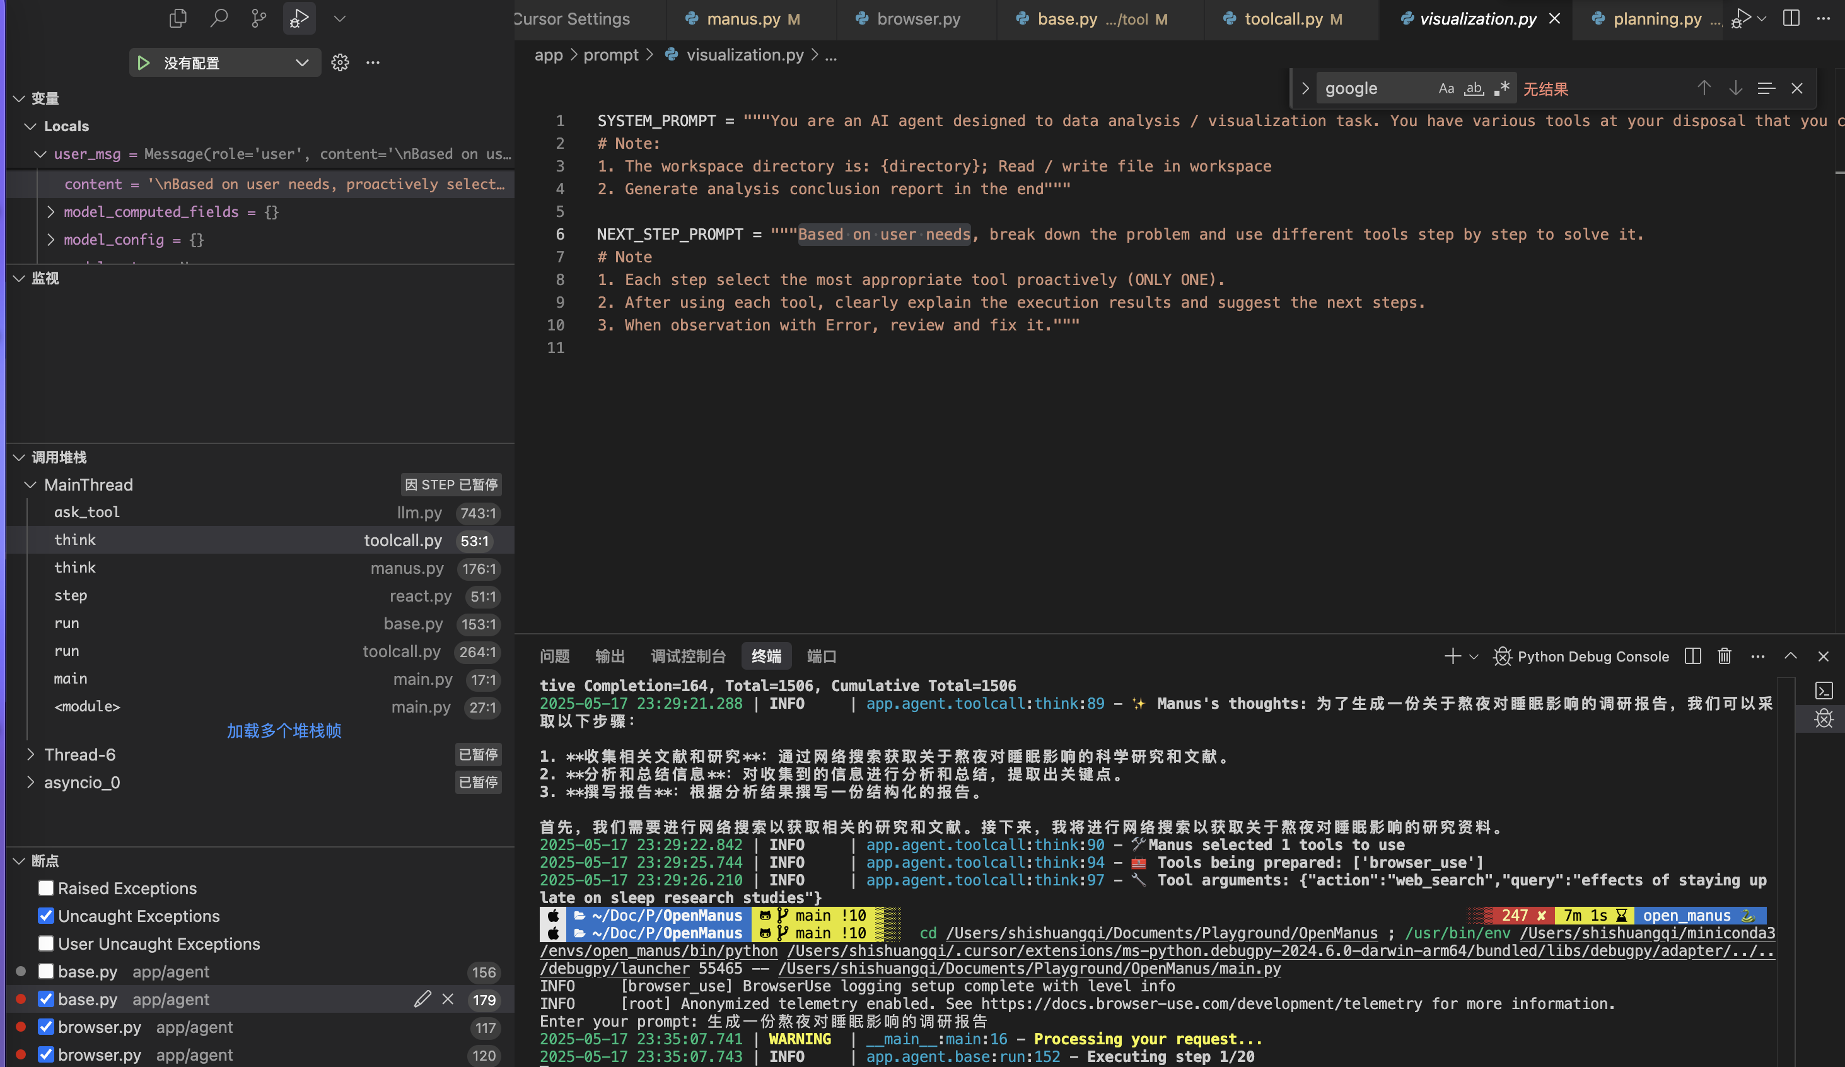
Task: Split the editor with the layout icon
Action: (x=1791, y=18)
